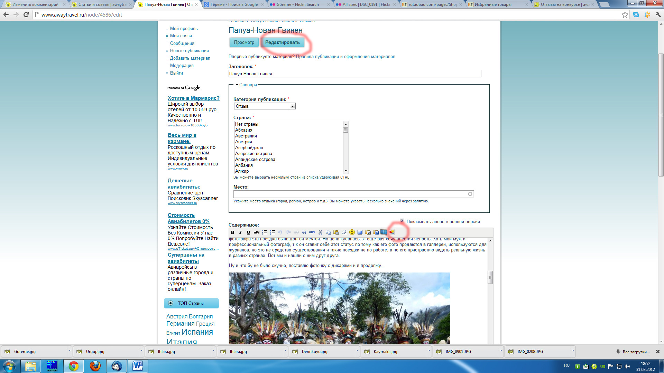
Task: Click 'Выйти' to log out
Action: [176, 73]
